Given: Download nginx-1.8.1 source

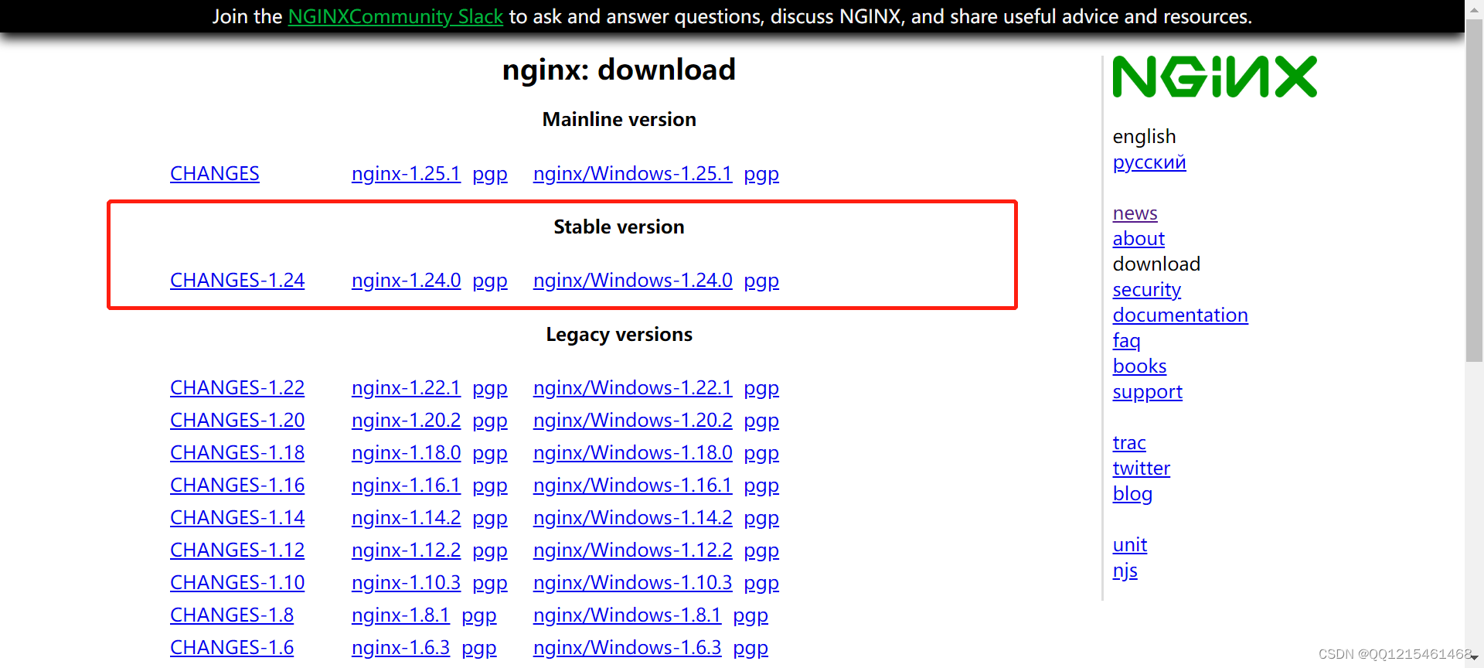Looking at the screenshot, I should click(400, 615).
